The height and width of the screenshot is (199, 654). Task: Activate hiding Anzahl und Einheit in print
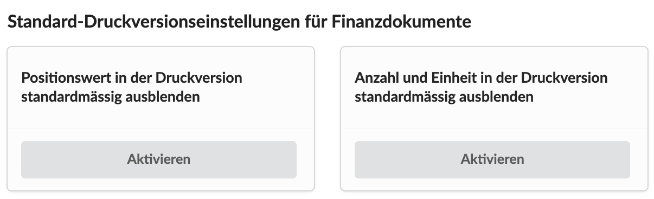[492, 160]
